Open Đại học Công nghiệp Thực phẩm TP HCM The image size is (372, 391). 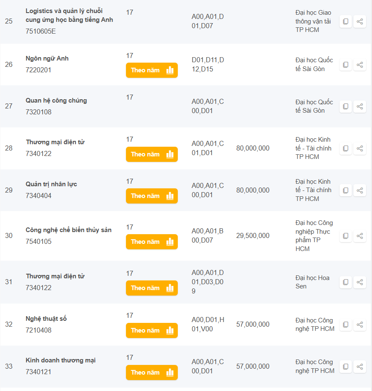coord(314,236)
